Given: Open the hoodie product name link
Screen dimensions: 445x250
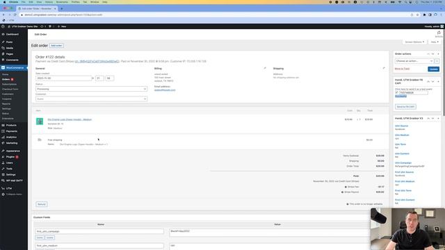Looking at the screenshot, I should [70, 119].
